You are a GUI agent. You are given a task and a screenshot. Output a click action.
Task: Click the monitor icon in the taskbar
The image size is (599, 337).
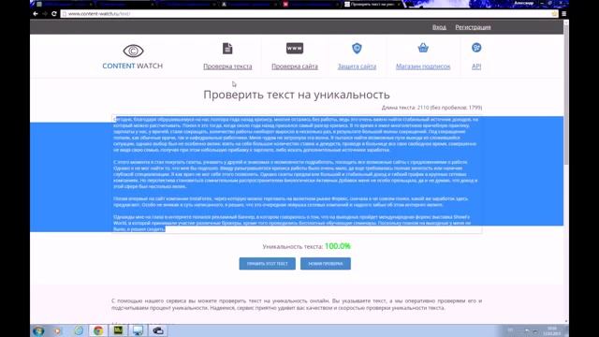tap(138, 330)
